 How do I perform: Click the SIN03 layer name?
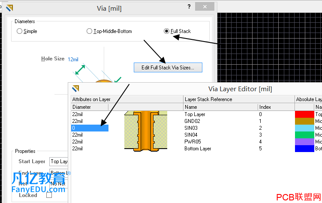point(191,128)
